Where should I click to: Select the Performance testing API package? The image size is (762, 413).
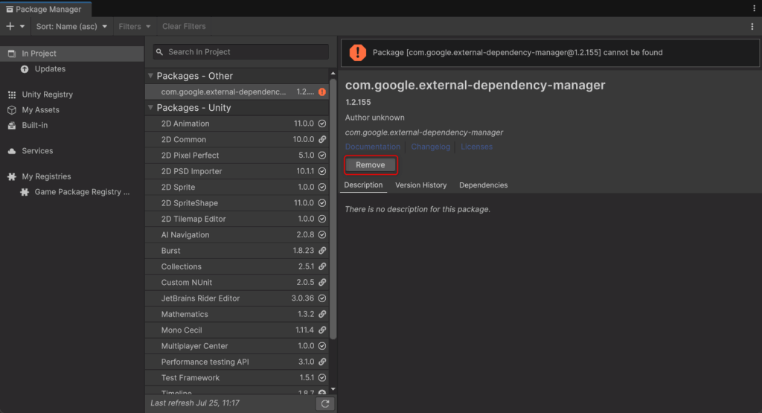237,362
